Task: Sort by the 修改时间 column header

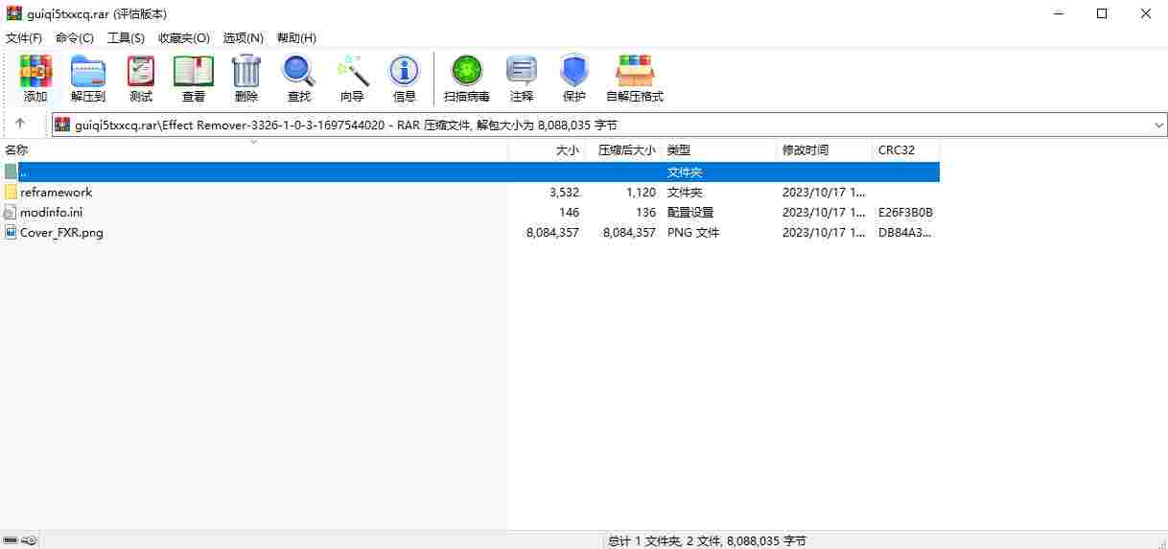Action: [x=825, y=150]
